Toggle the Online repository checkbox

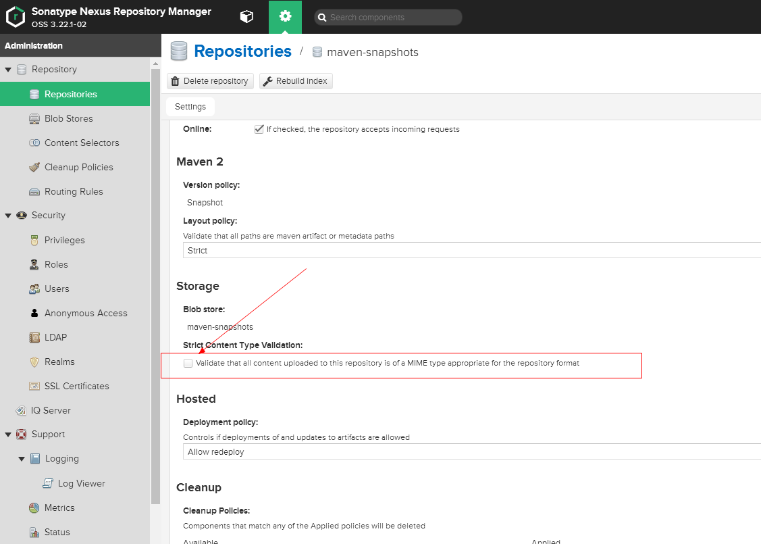[259, 128]
